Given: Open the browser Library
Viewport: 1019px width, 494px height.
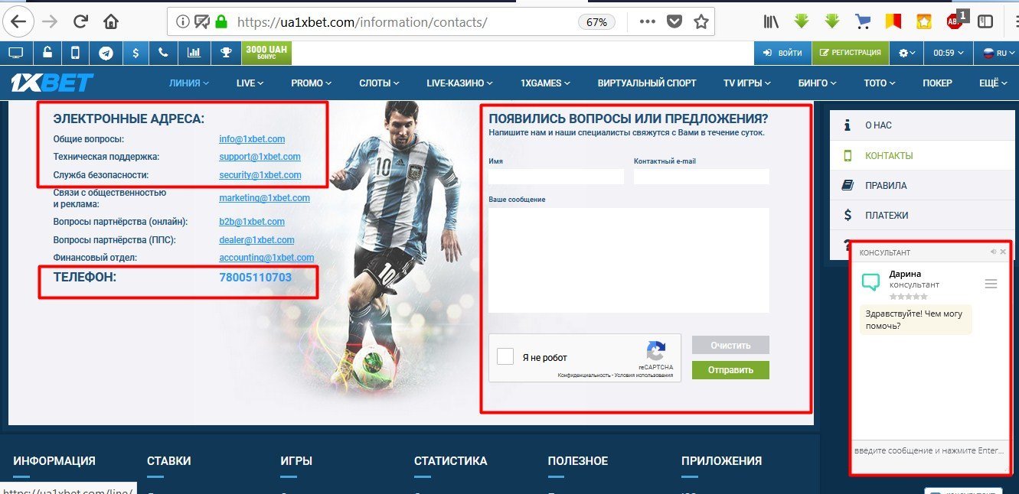Looking at the screenshot, I should click(x=771, y=22).
